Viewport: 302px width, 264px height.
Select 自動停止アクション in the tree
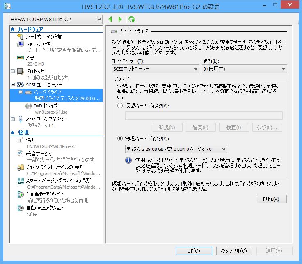[x=44, y=208]
